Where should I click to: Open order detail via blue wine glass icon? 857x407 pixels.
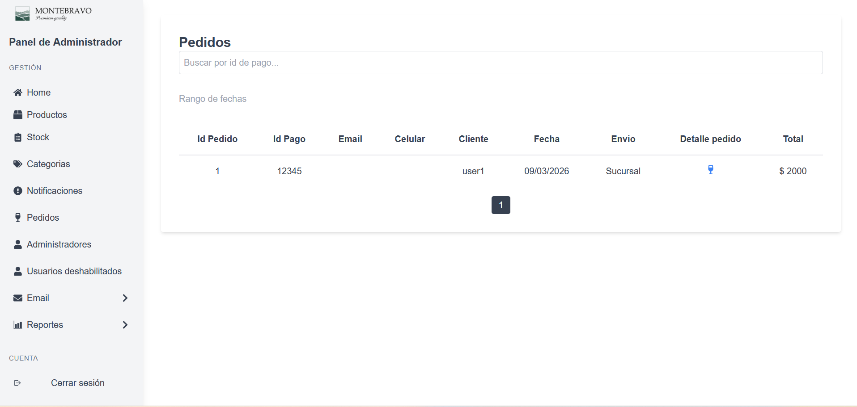710,170
